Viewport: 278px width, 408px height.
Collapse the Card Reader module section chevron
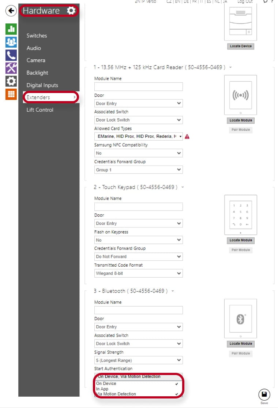pyautogui.click(x=230, y=67)
